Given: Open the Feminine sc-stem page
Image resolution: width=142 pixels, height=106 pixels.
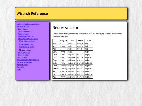Looking at the screenshot, I should [27, 47].
